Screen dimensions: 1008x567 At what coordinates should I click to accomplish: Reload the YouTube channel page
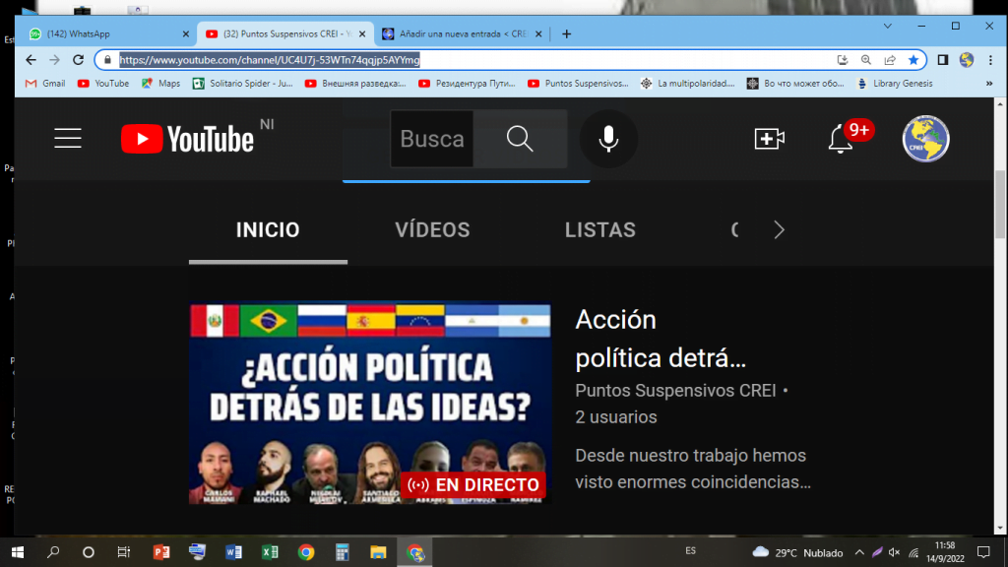(x=79, y=60)
